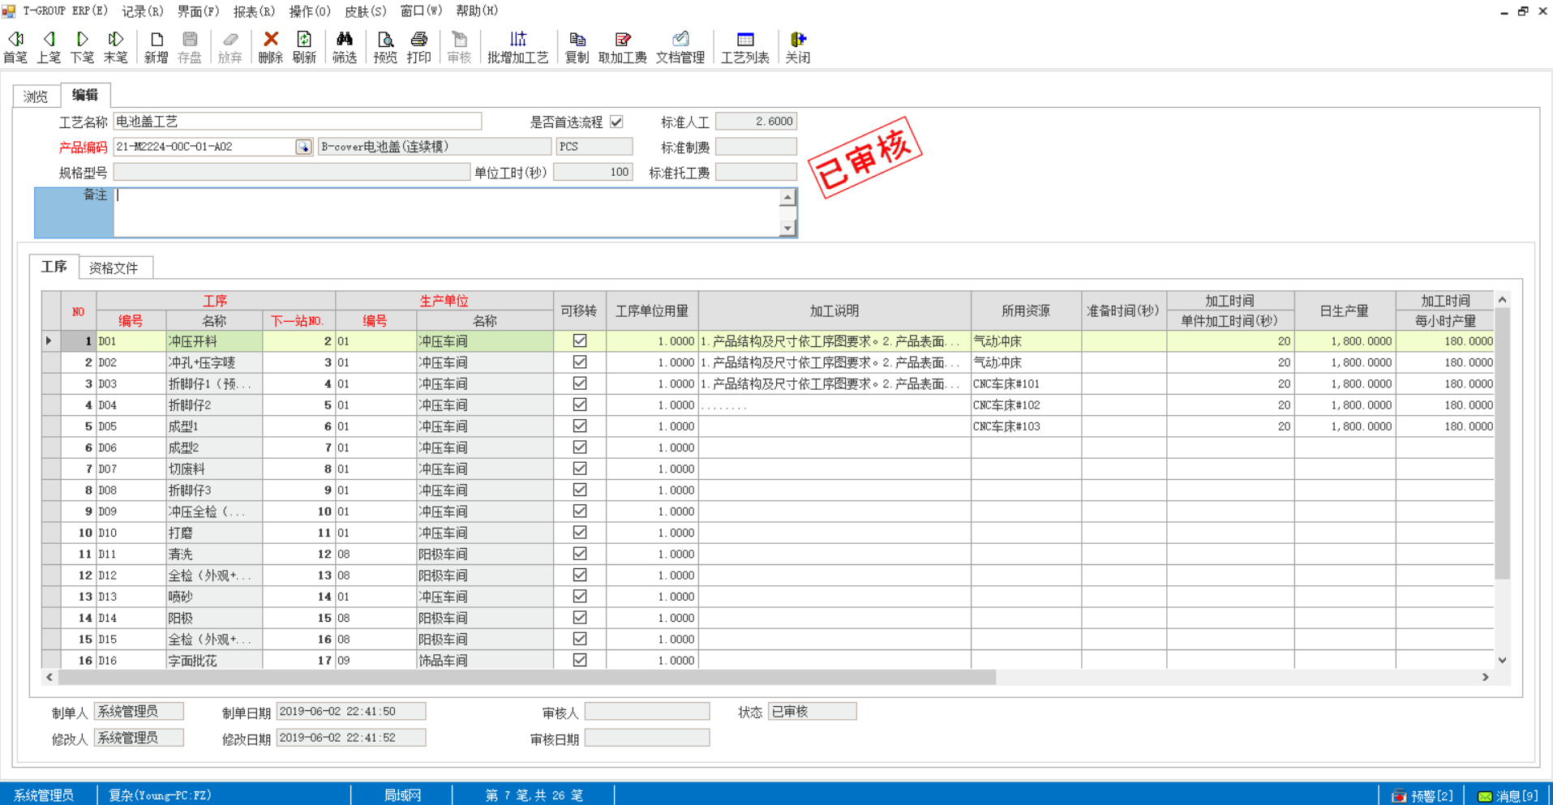Delete record with 删除 icon
The width and height of the screenshot is (1553, 805).
click(271, 47)
